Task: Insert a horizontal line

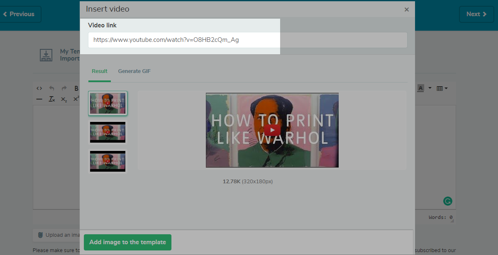Action: tap(39, 99)
